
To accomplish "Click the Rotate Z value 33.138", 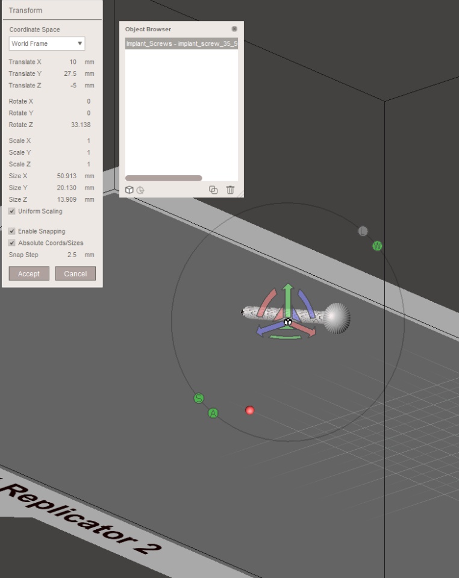I will 81,125.
